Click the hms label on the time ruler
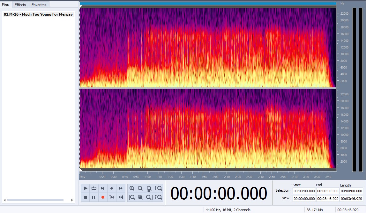Viewport: 366px width, 213px height. pos(82,177)
